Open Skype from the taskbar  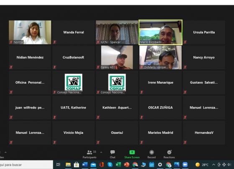(110, 165)
